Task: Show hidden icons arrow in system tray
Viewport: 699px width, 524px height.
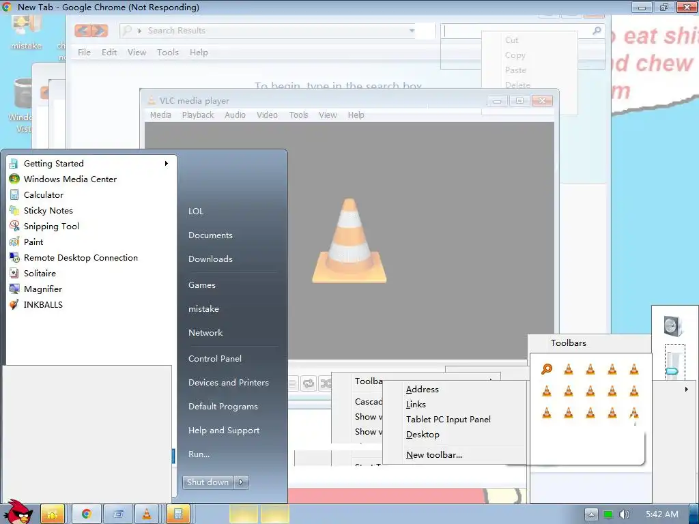Action: (x=591, y=514)
